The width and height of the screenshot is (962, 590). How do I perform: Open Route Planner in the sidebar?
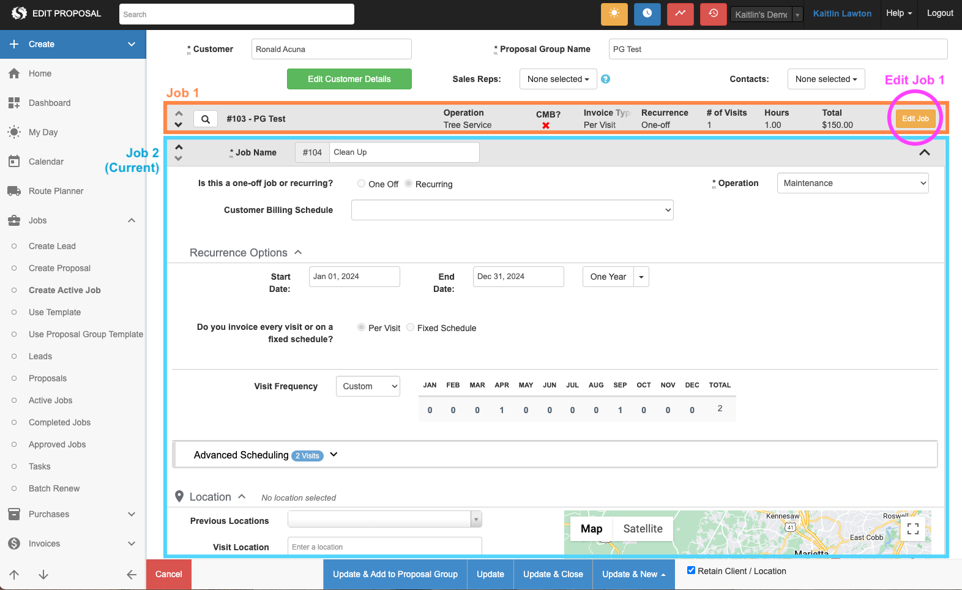(56, 191)
